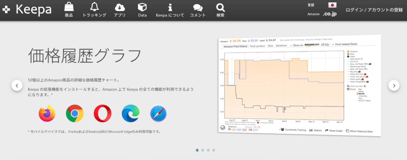Click Community Tracking under the chart
407x160 pixels.
click(293, 130)
